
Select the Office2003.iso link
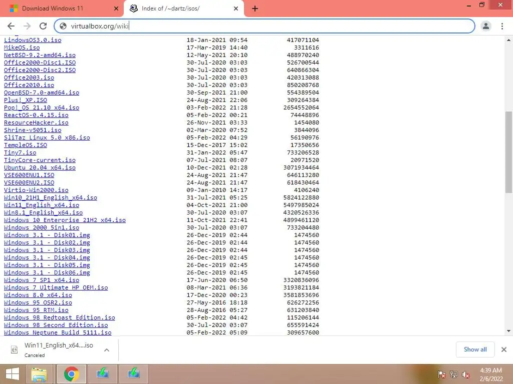click(29, 77)
